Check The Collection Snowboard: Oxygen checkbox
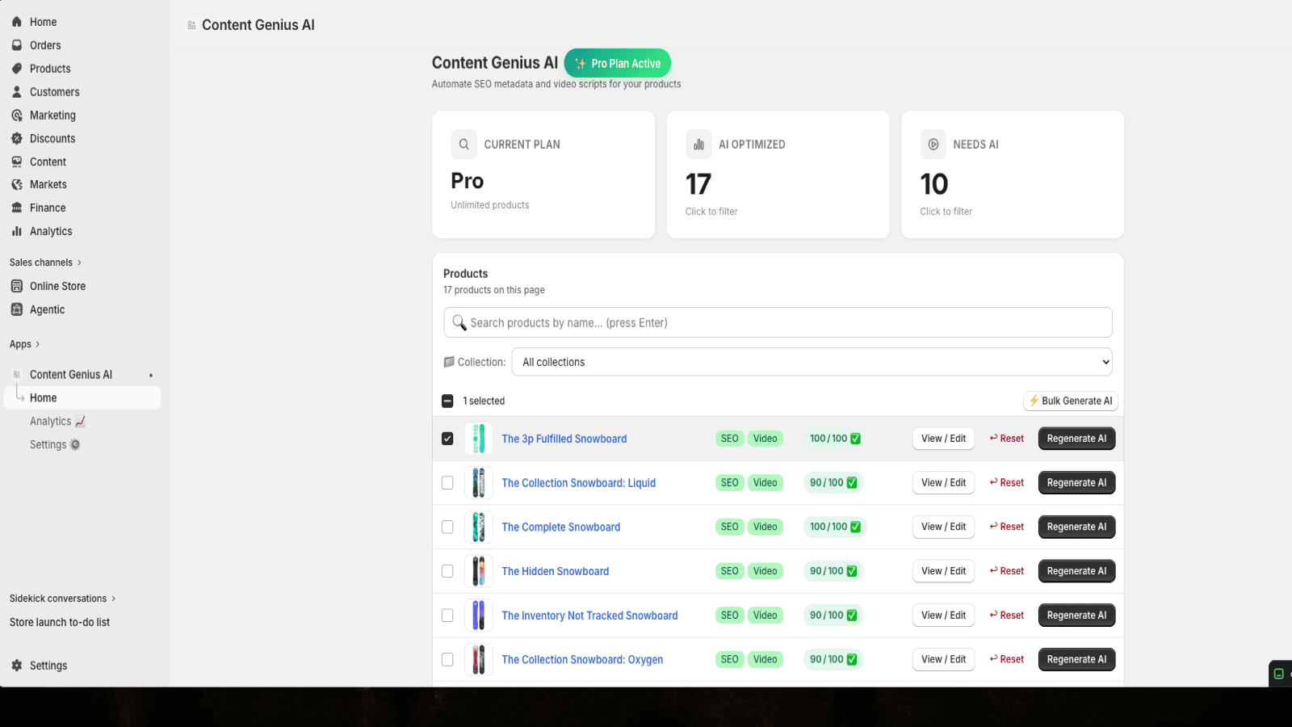Image resolution: width=1292 pixels, height=727 pixels. pos(447,659)
